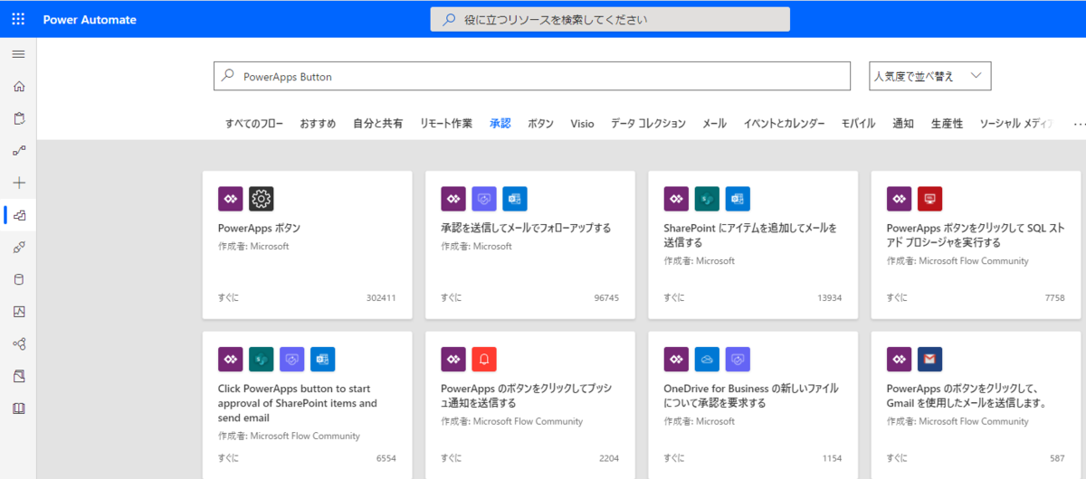1086x479 pixels.
Task: Click the magnifier icon in template search box
Action: tap(228, 76)
